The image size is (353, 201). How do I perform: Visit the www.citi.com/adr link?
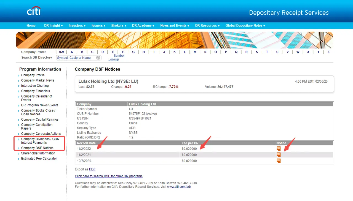[x=179, y=187]
